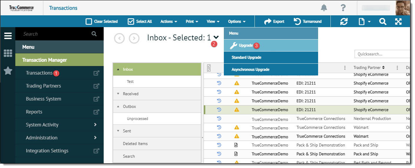Choose Upgrade in the Options menu
This screenshot has height=168, width=415.
pos(271,45)
